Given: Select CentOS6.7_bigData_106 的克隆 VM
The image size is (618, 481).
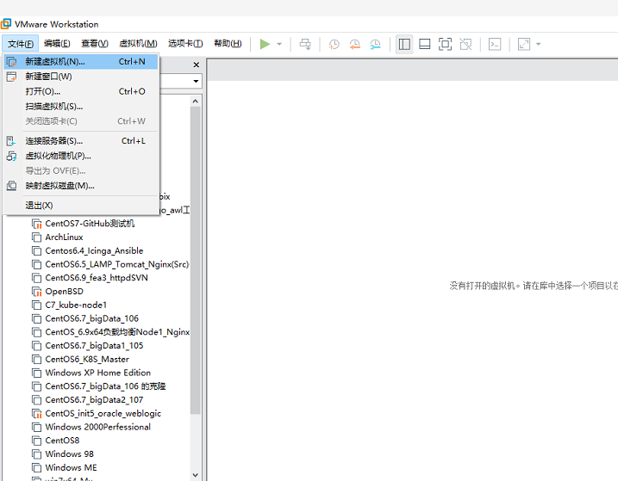Looking at the screenshot, I should point(105,386).
